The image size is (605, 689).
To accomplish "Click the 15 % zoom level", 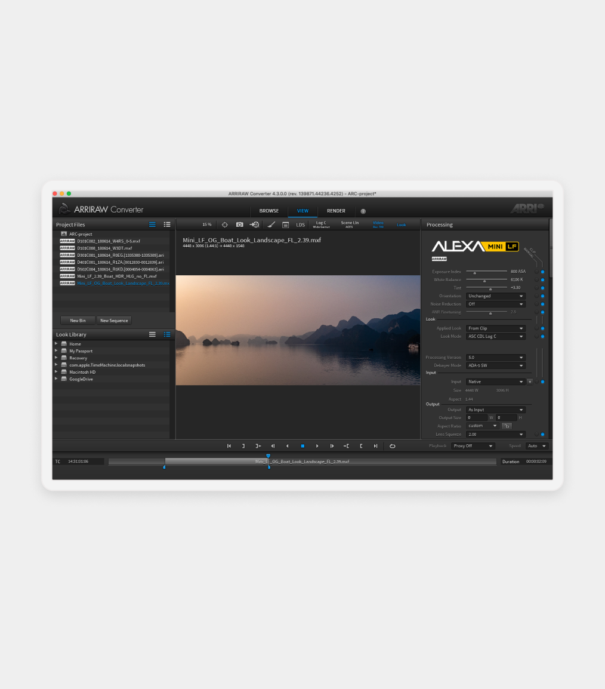I will [207, 224].
